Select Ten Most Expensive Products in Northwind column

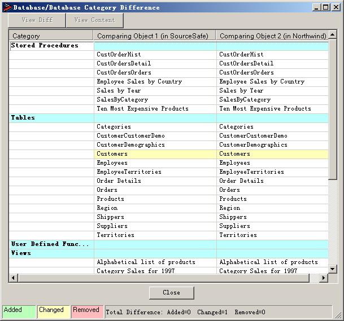tap(272, 109)
